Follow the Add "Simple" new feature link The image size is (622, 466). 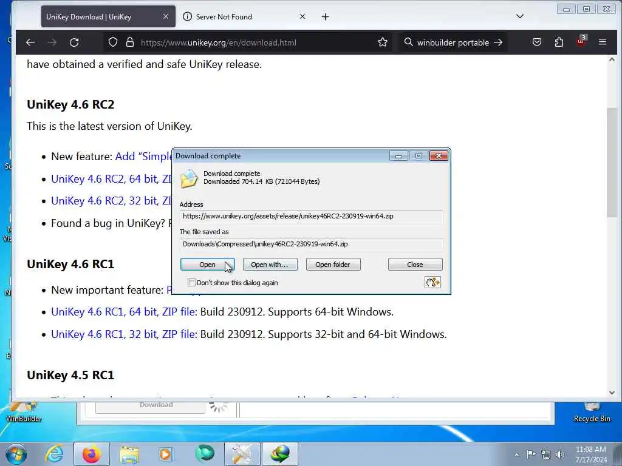[143, 157]
